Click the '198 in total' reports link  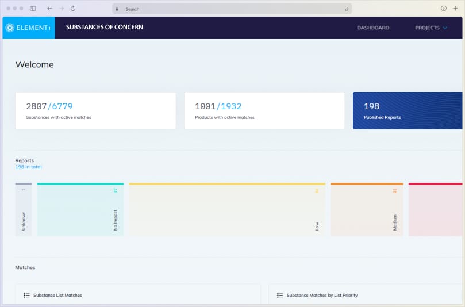[x=28, y=167]
